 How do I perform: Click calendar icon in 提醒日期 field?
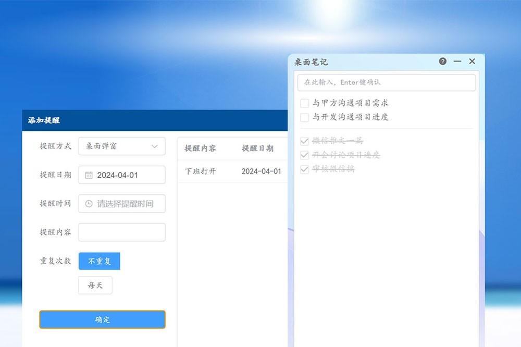coord(89,175)
